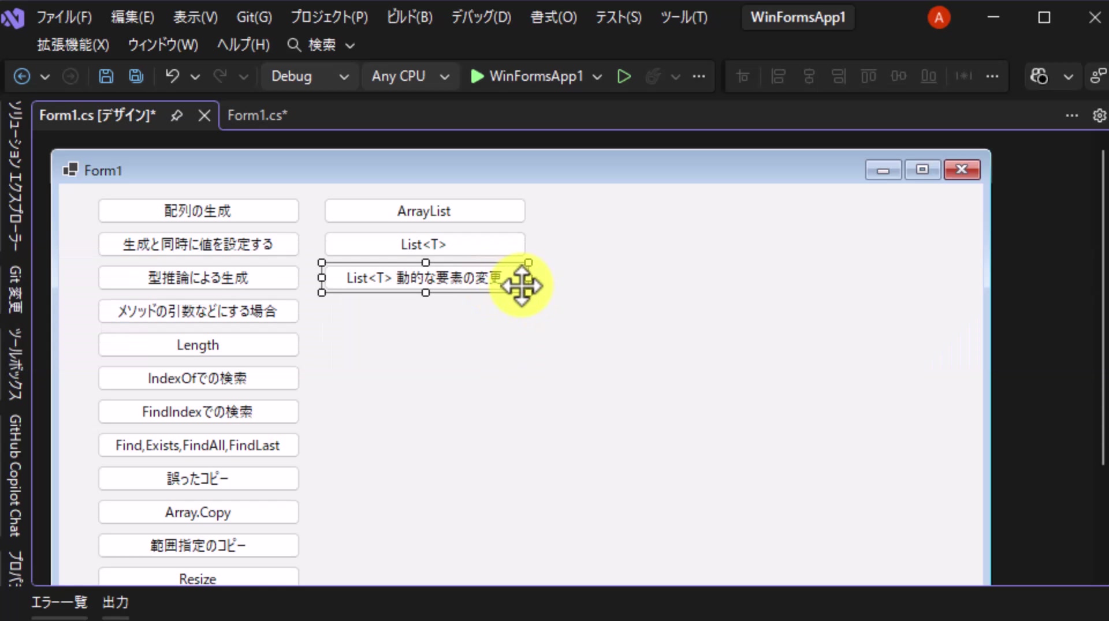This screenshot has height=621, width=1109.
Task: Click the navigate backward arrow icon
Action: [x=21, y=76]
